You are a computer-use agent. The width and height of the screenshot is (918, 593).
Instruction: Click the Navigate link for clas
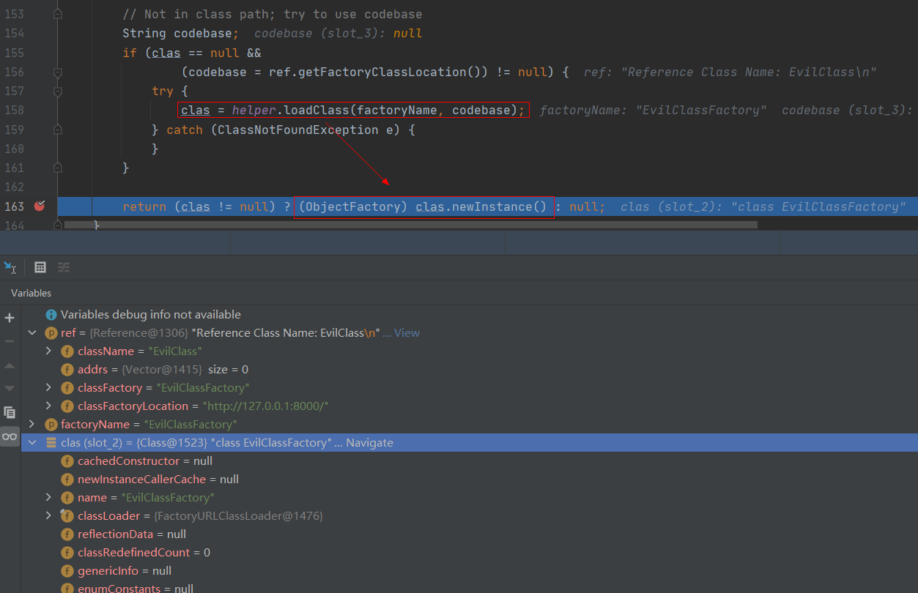(x=369, y=443)
